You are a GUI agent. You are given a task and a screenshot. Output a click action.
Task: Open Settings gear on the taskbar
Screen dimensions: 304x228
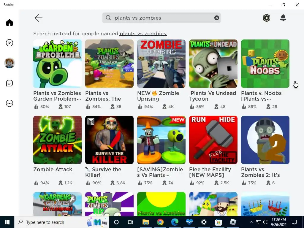(x=204, y=222)
